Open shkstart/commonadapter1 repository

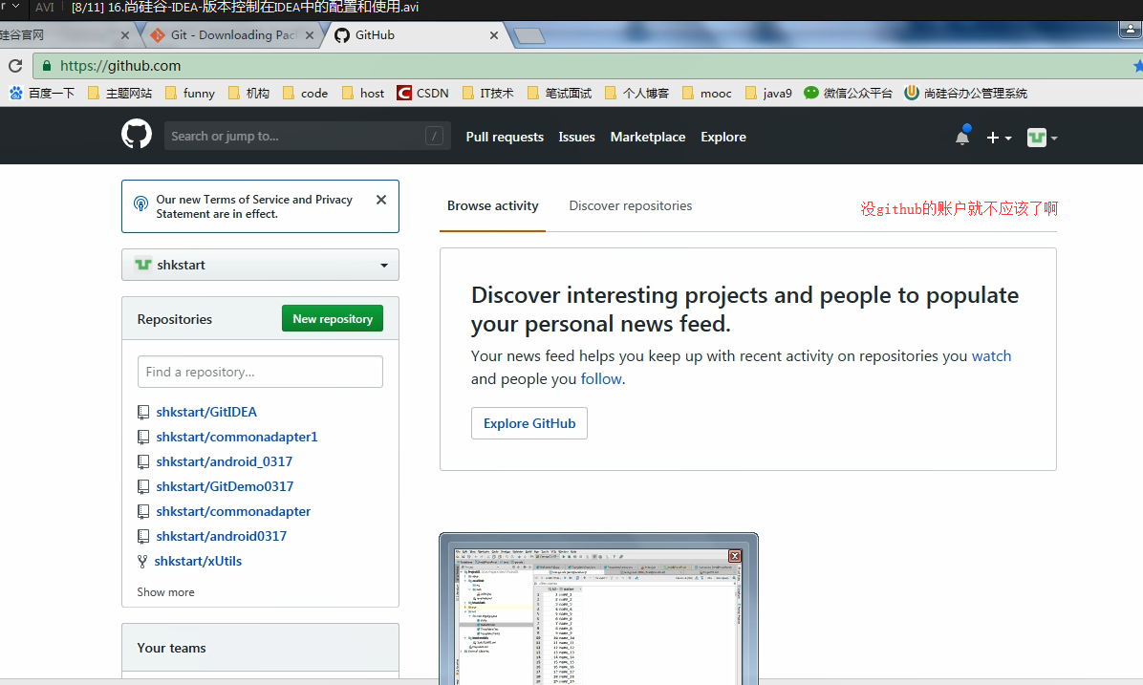tap(237, 437)
